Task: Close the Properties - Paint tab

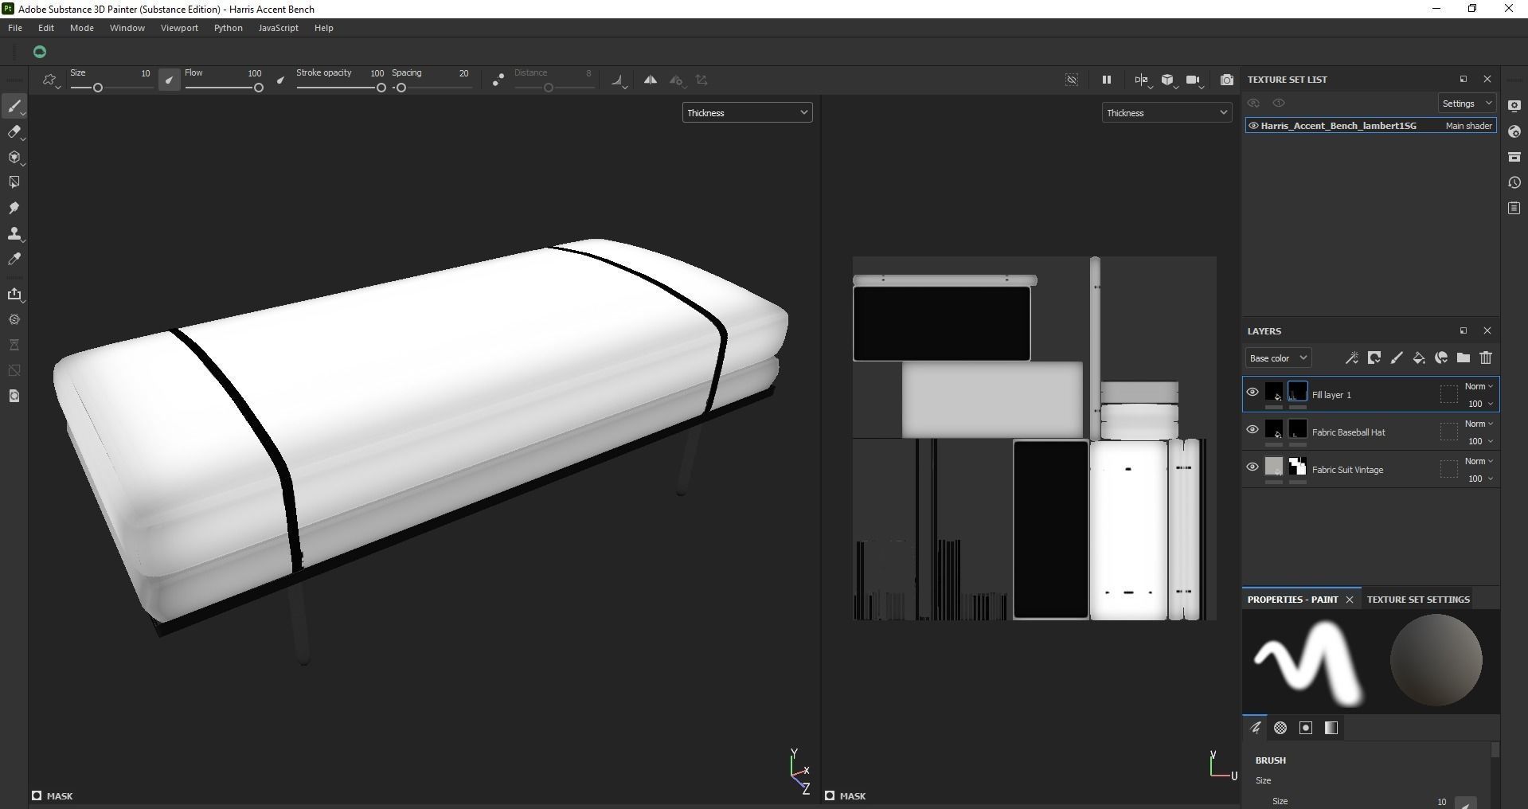Action: pyautogui.click(x=1350, y=600)
